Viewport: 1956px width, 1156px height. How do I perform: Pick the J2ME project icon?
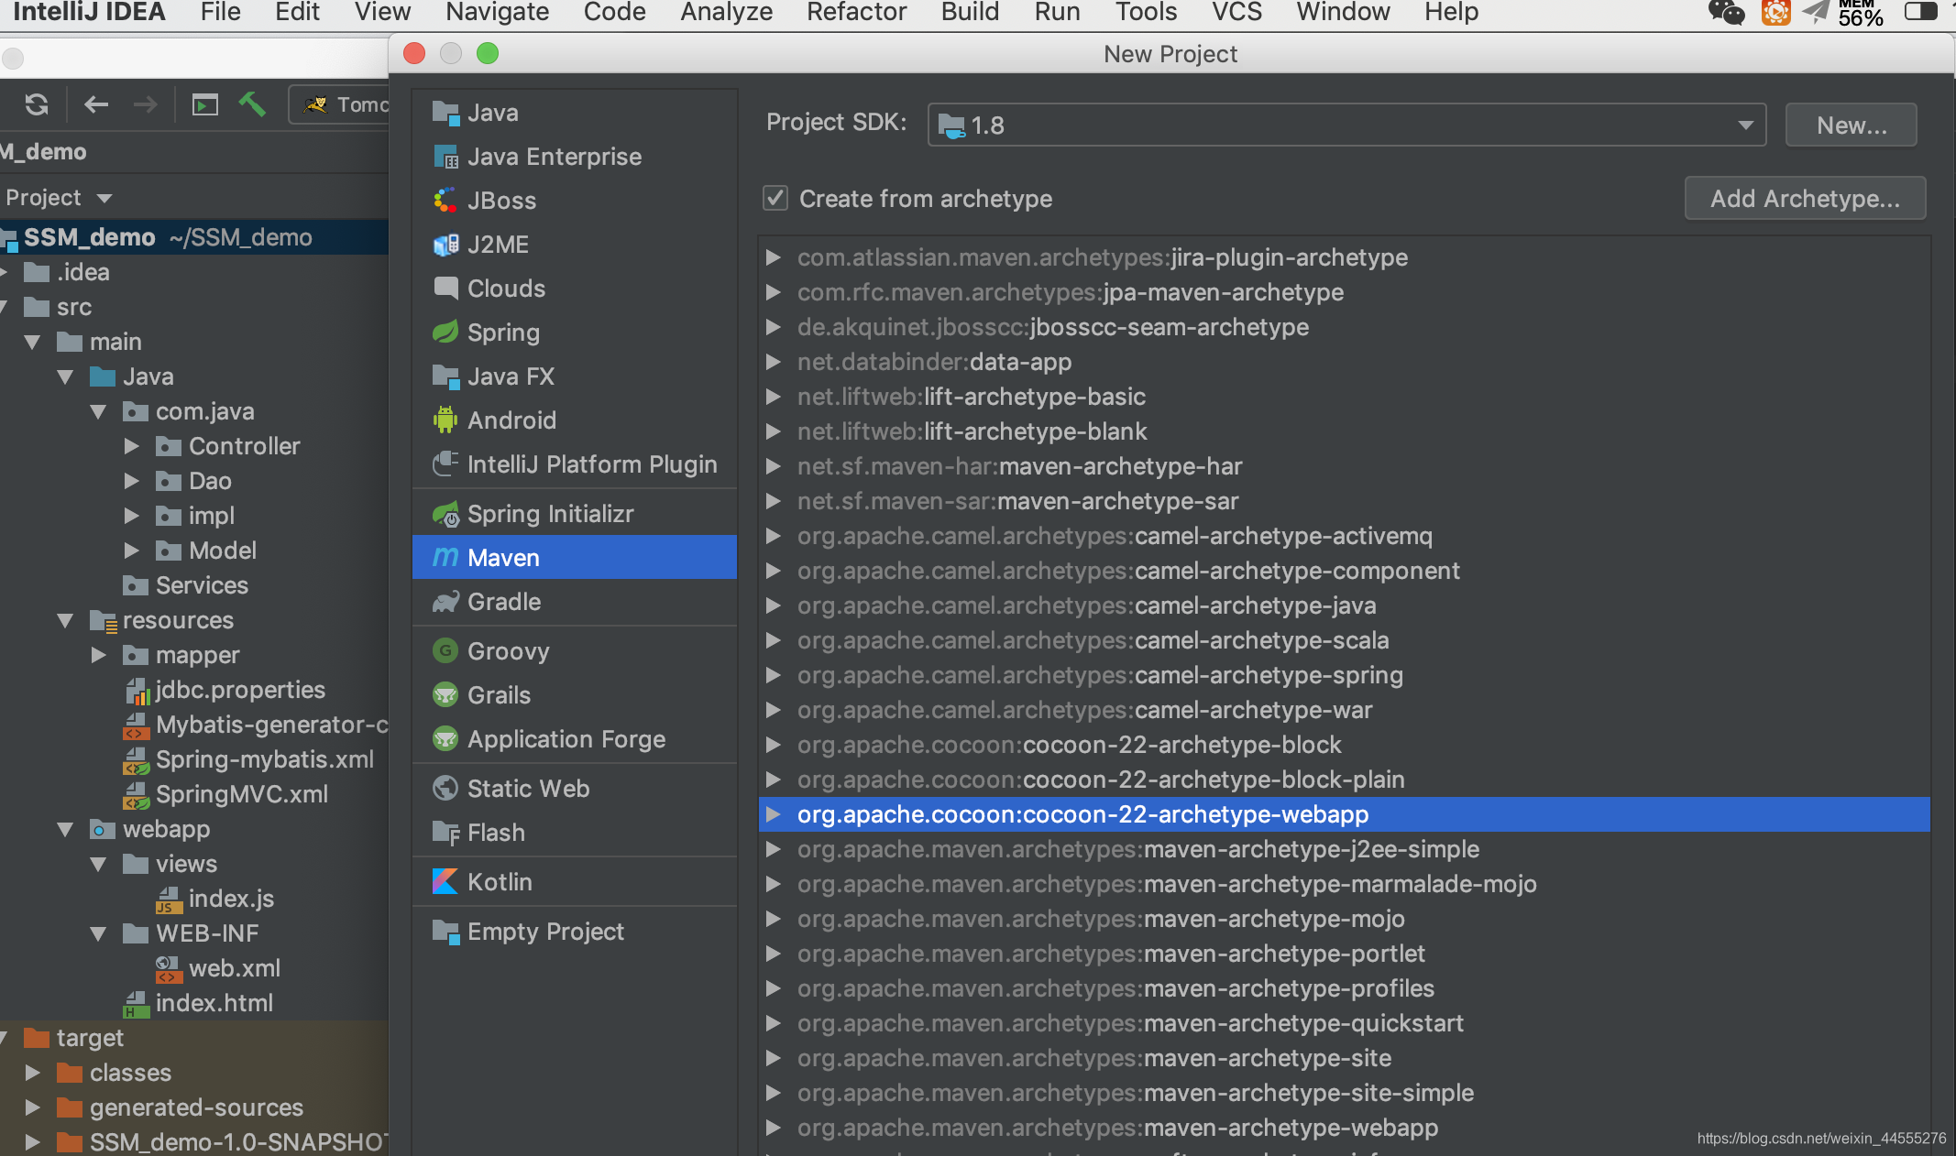coord(445,245)
